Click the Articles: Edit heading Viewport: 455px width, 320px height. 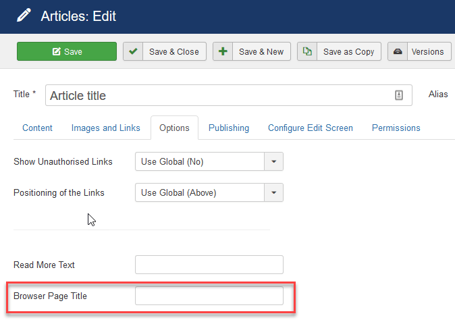coord(78,16)
